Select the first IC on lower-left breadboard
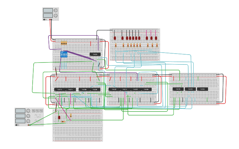This screenshot has width=239, height=149. click(x=60, y=89)
